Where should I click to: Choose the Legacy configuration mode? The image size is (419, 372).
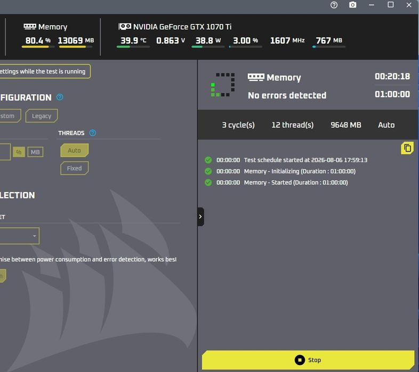coord(42,116)
